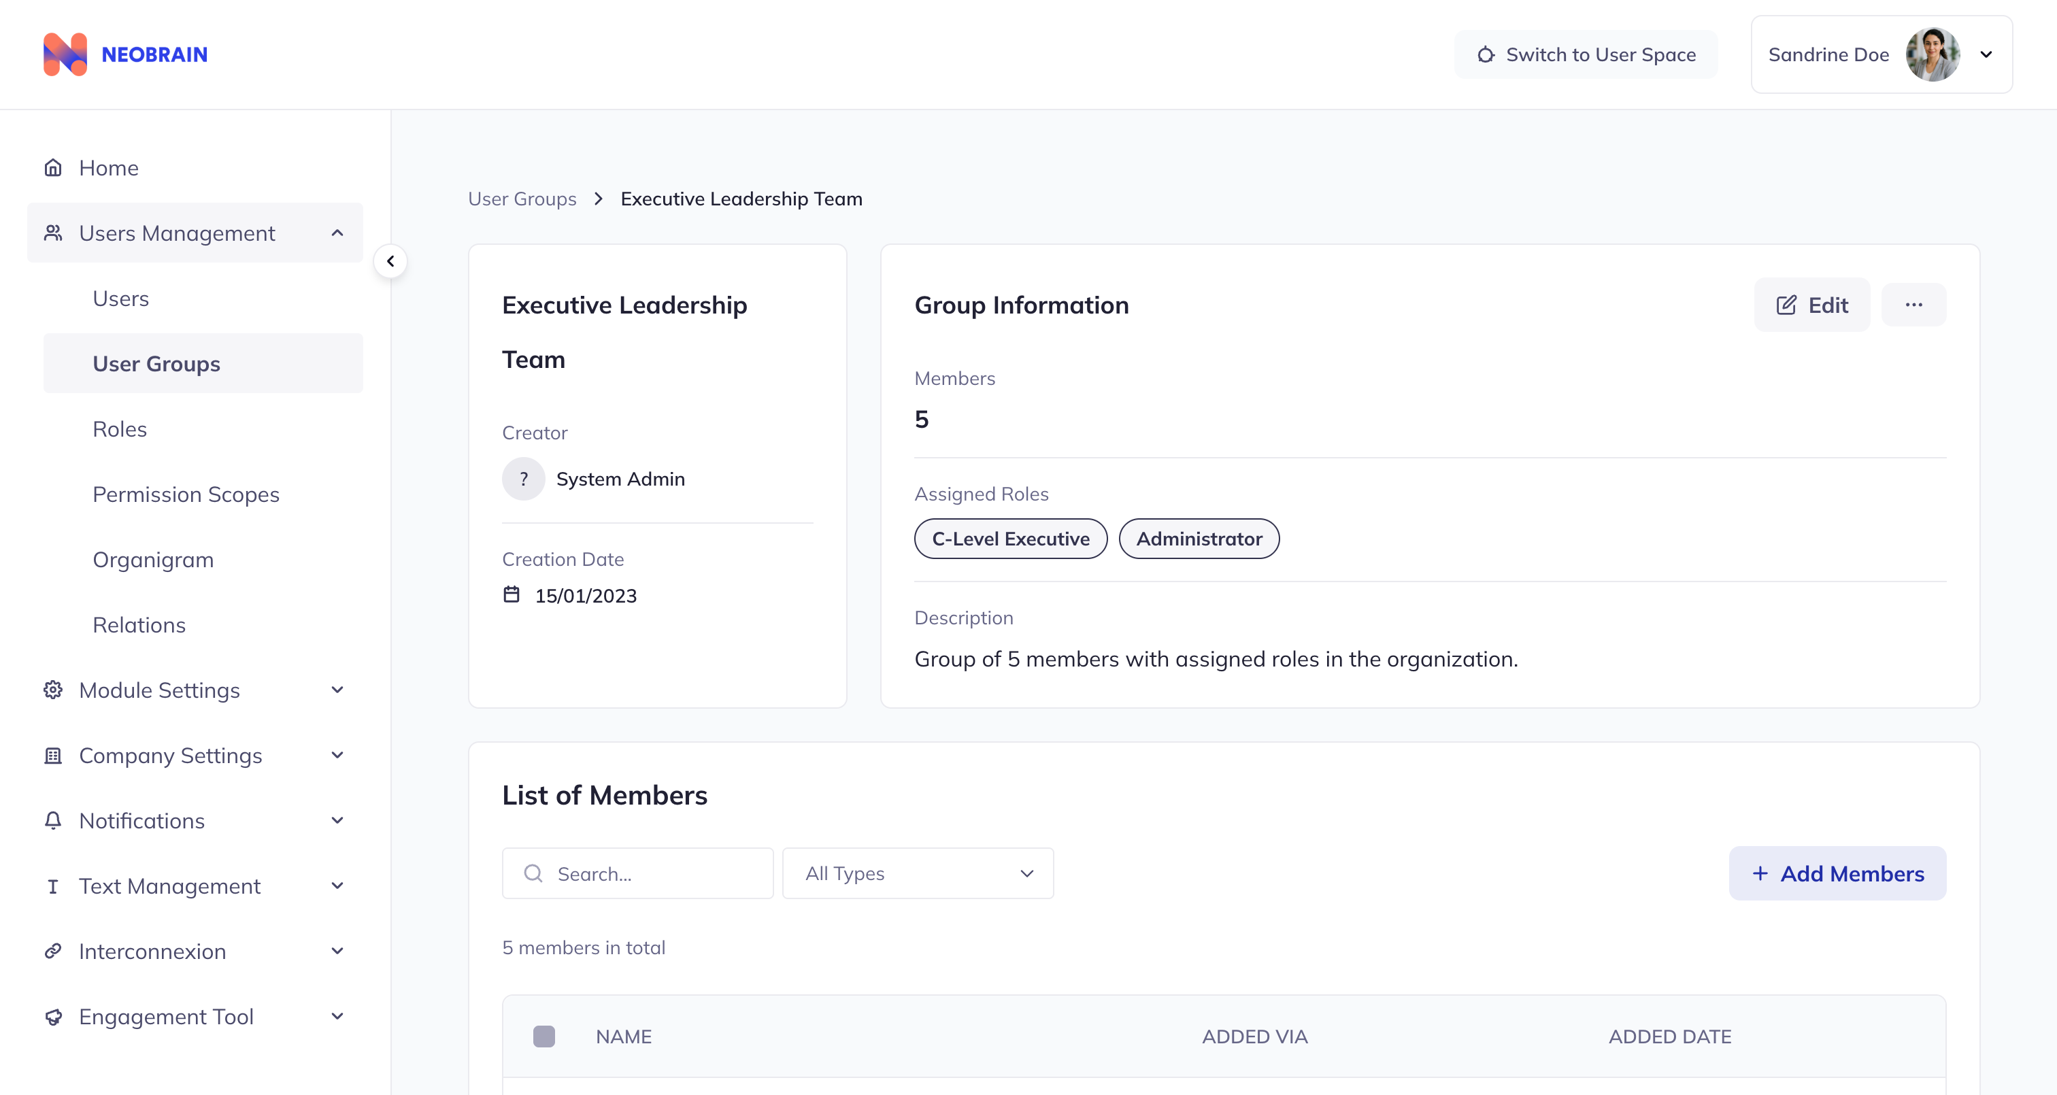
Task: Click the Add Members button
Action: [1837, 873]
